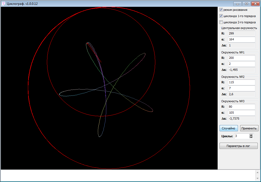261x182 pixels.
Task: Click the Циклограф application icon in title bar
Action: 4,4
